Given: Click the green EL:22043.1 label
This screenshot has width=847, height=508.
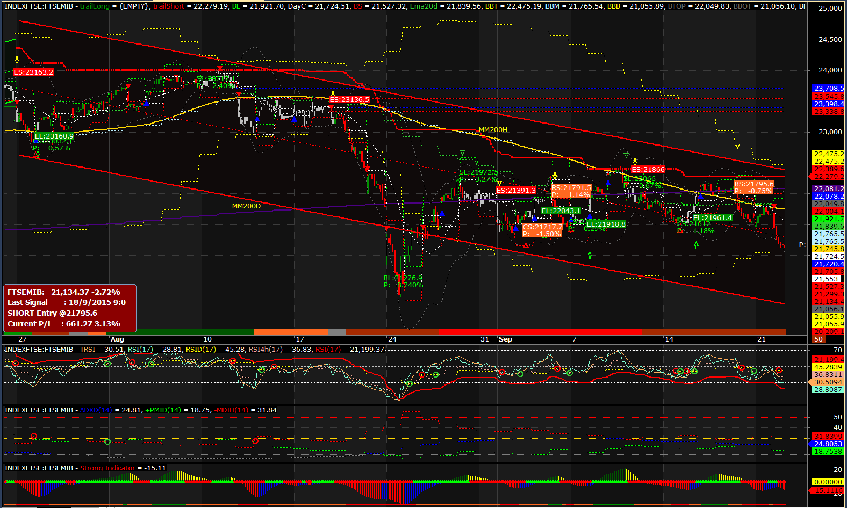Looking at the screenshot, I should click(x=561, y=211).
